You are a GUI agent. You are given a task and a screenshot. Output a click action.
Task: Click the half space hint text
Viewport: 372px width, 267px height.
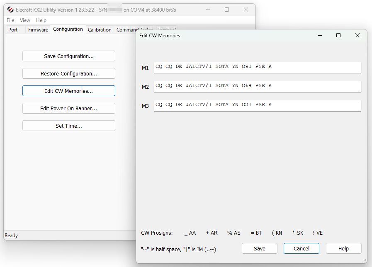click(178, 250)
